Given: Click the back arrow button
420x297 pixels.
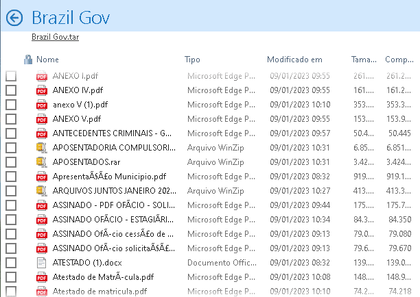Looking at the screenshot, I should pyautogui.click(x=14, y=18).
